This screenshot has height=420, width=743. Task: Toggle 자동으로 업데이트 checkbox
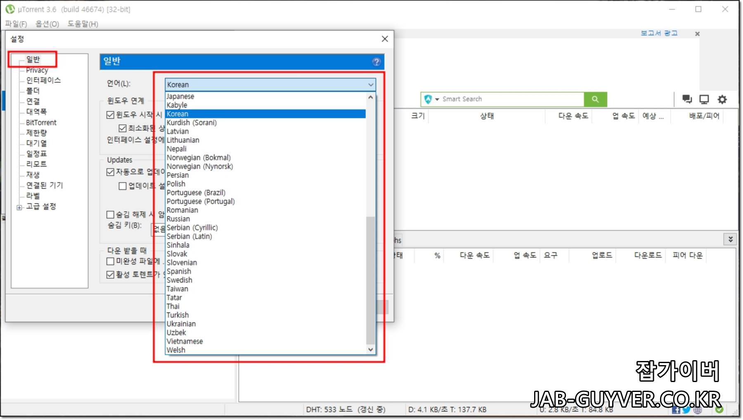[x=110, y=172]
